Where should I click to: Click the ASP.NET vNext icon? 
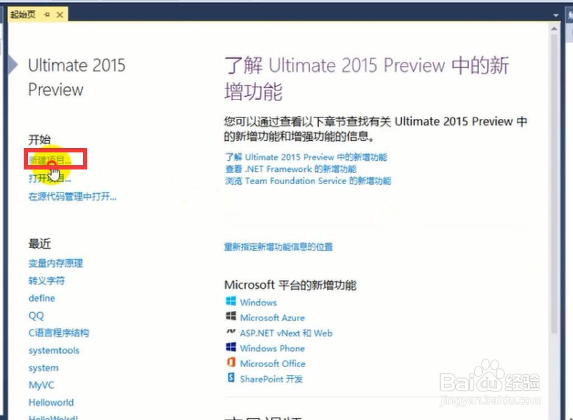231,332
